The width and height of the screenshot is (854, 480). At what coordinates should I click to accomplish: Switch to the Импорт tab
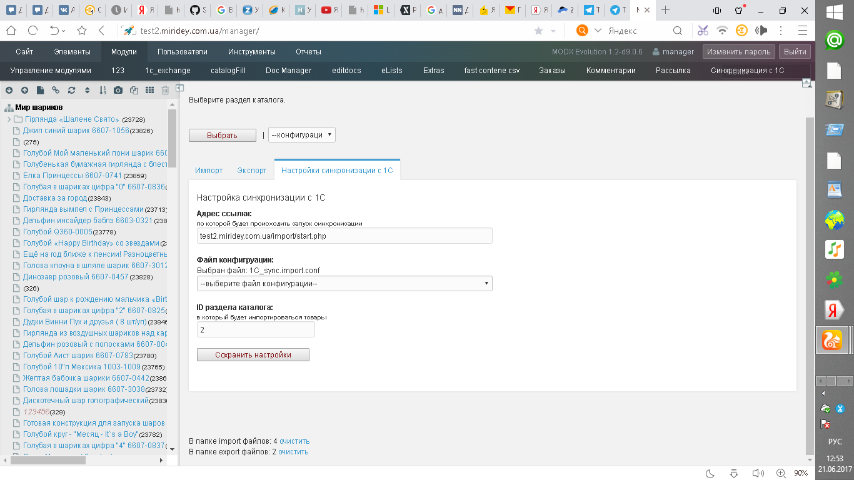tap(209, 170)
